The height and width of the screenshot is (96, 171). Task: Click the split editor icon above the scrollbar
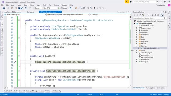coord(130,17)
